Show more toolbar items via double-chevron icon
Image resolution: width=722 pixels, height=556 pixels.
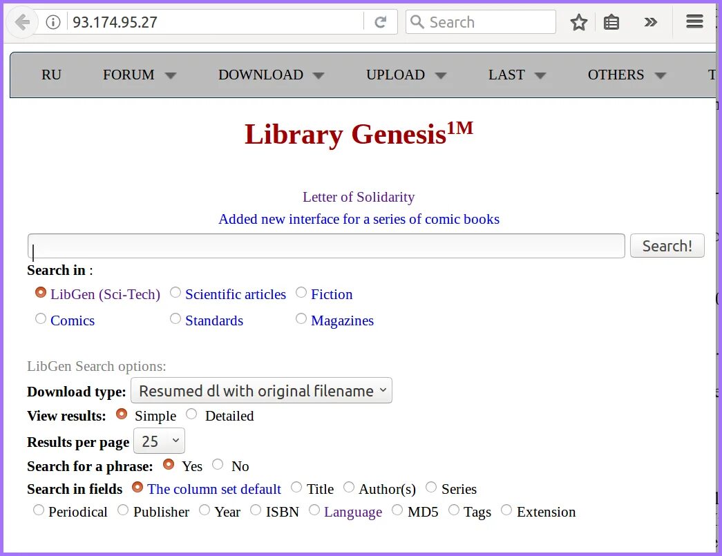click(650, 21)
